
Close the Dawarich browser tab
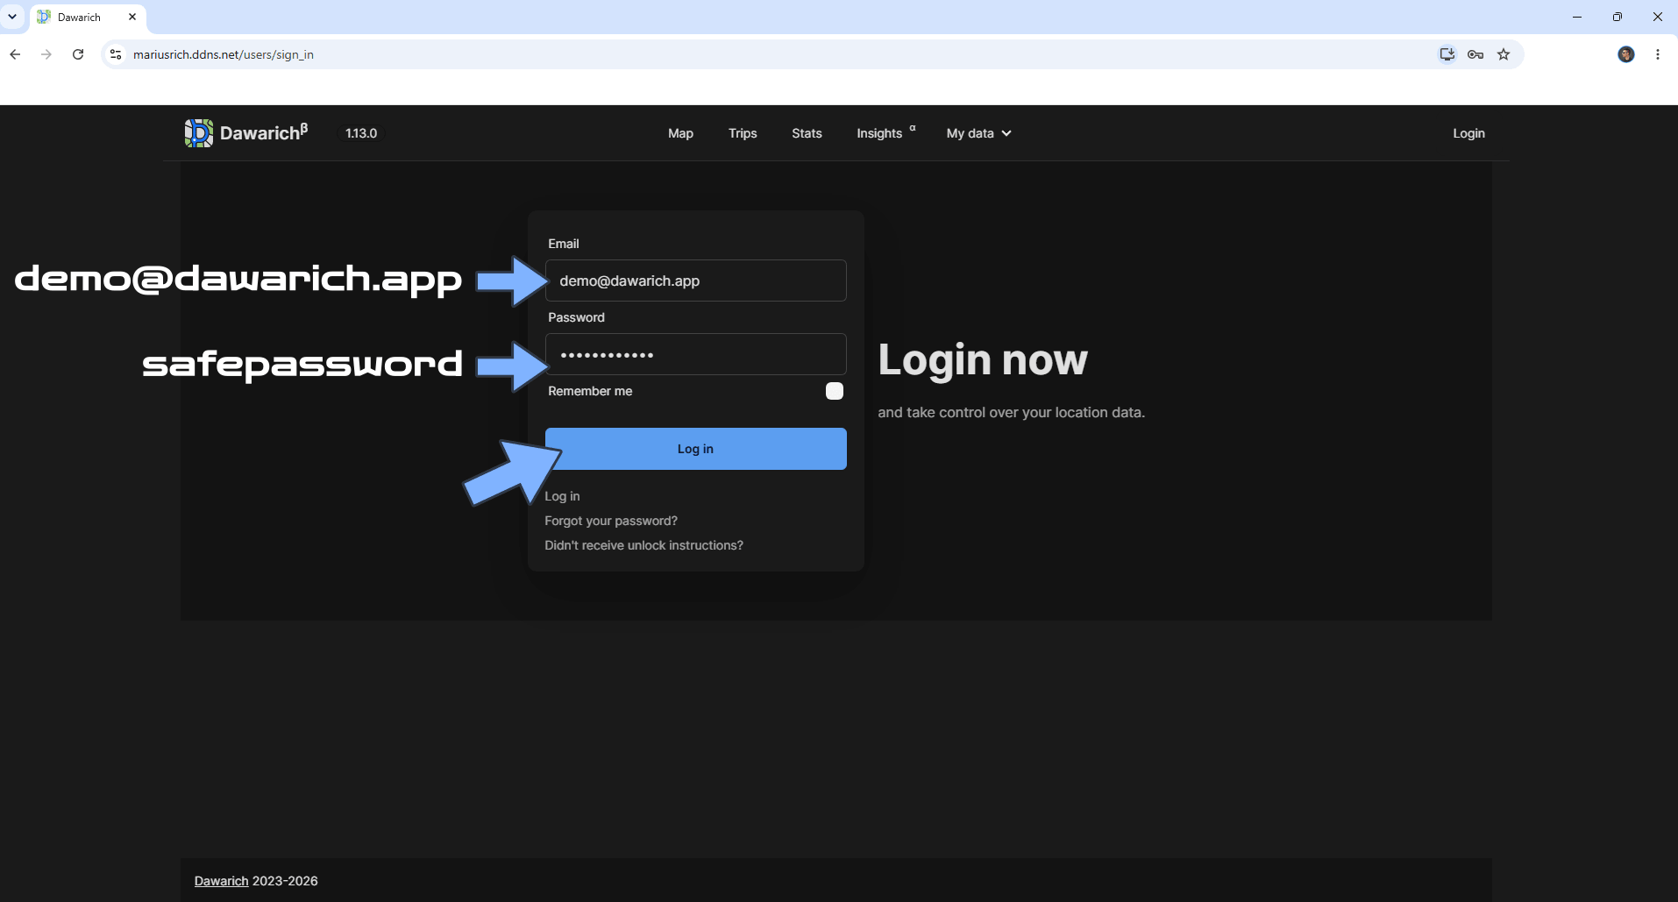tap(132, 17)
